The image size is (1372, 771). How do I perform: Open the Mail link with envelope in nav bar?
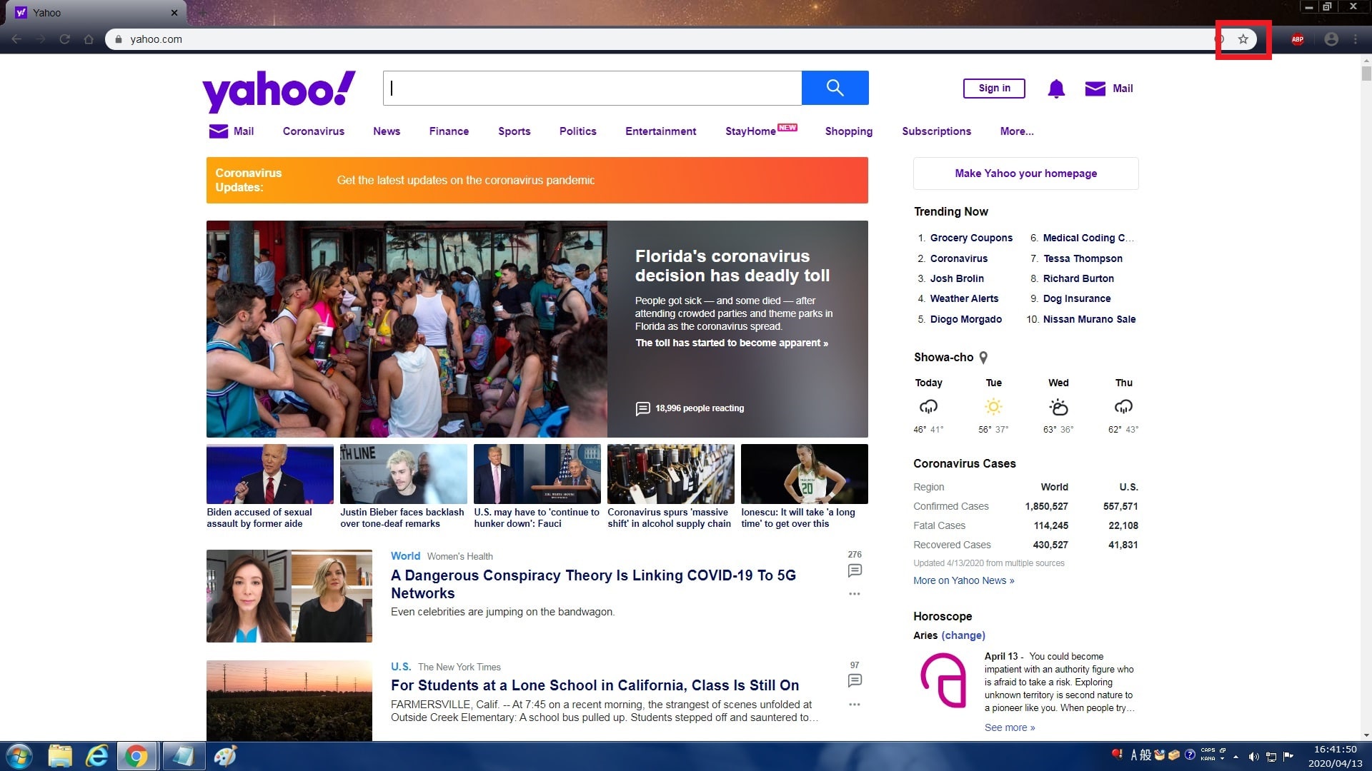tap(232, 131)
